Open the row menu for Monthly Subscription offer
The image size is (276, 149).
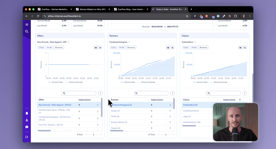click(x=98, y=111)
